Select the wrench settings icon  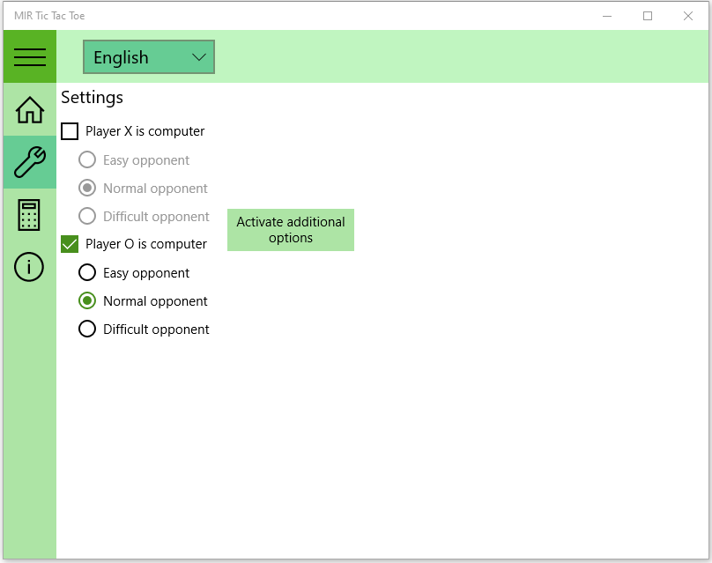[29, 163]
